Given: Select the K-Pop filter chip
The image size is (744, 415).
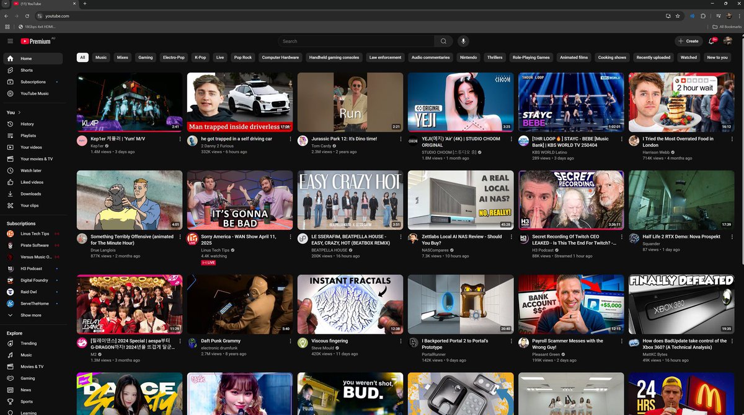Looking at the screenshot, I should (200, 58).
